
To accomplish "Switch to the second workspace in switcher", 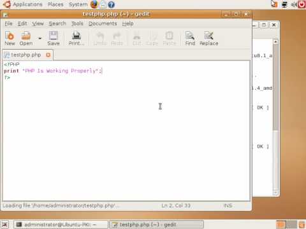I will [x=292, y=225].
